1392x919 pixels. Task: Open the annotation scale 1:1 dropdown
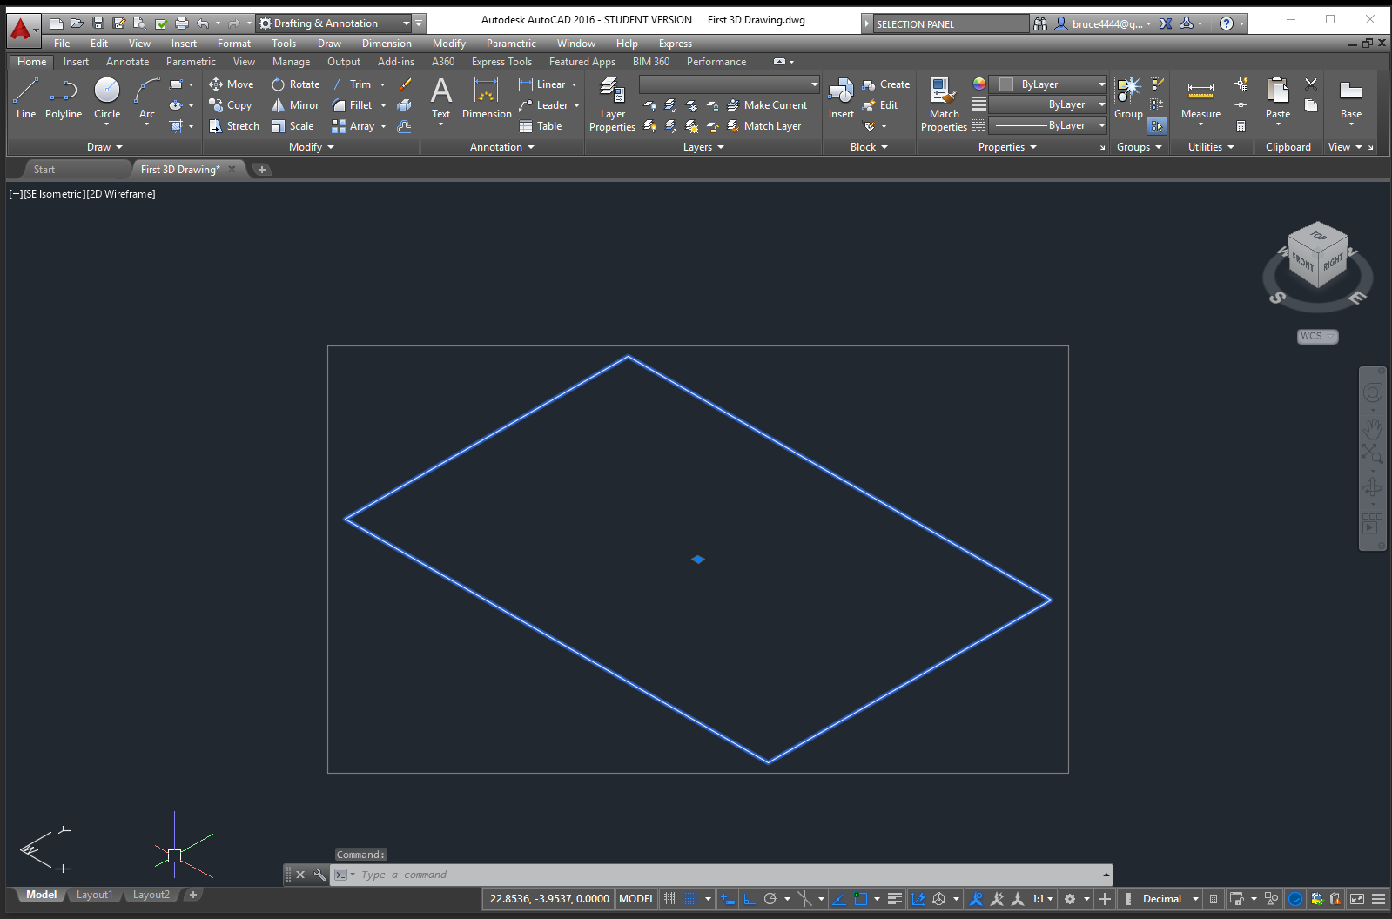[x=1043, y=899]
